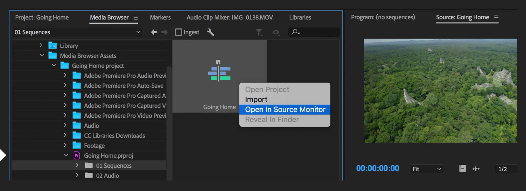Image resolution: width=526 pixels, height=191 pixels.
Task: Select the Going Home sequence thumbnail
Action: coord(219,77)
